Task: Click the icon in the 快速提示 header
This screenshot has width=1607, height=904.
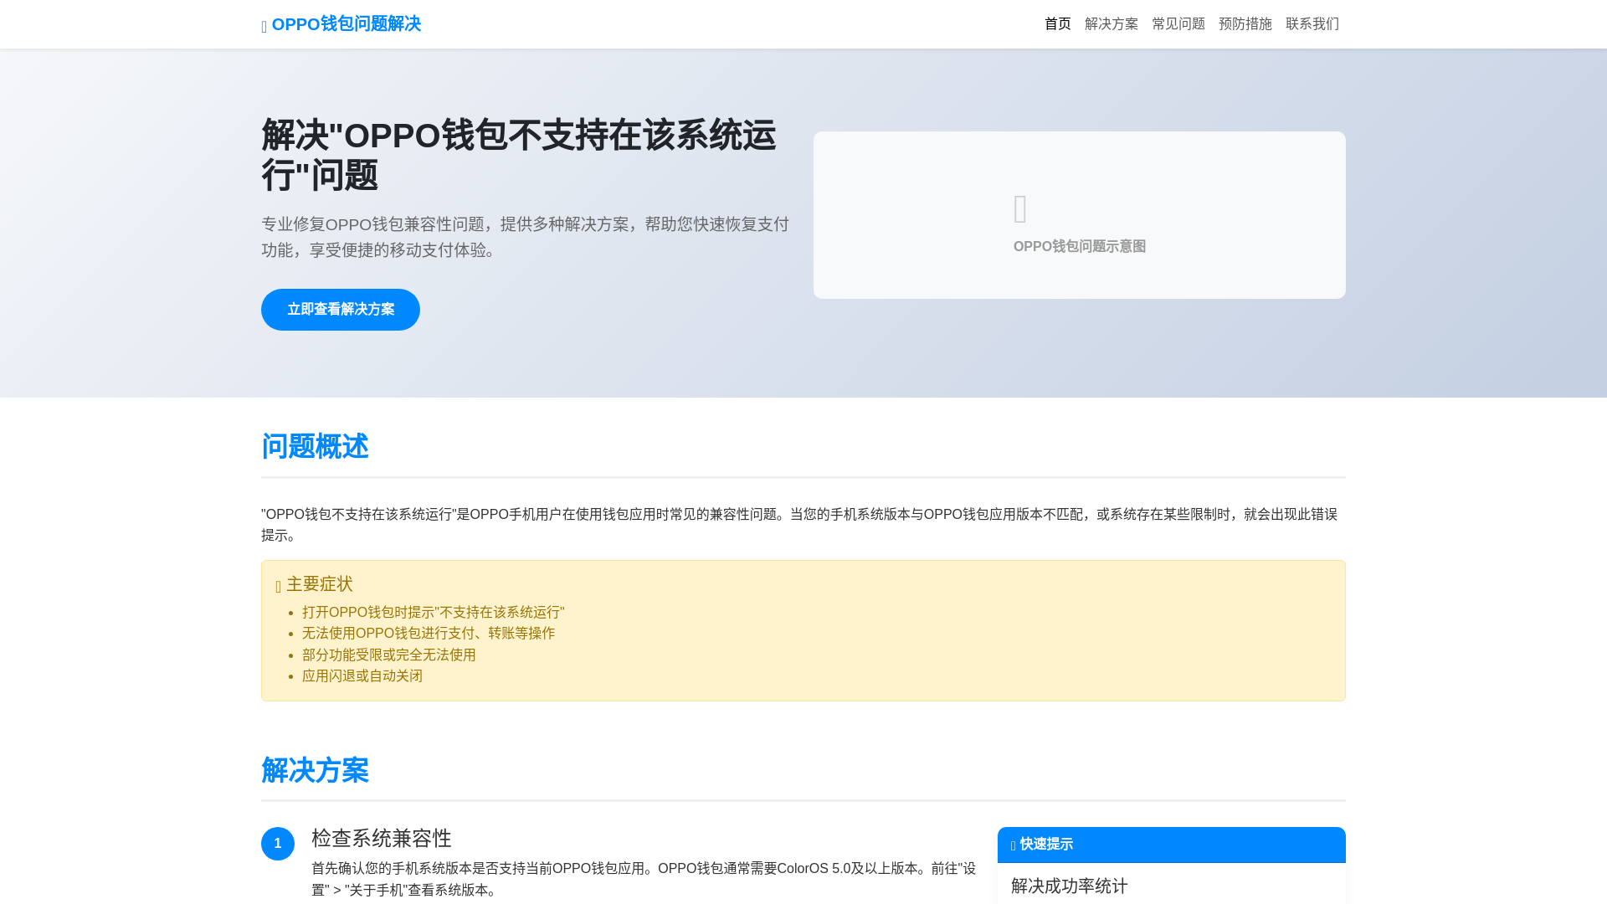Action: click(x=1014, y=846)
